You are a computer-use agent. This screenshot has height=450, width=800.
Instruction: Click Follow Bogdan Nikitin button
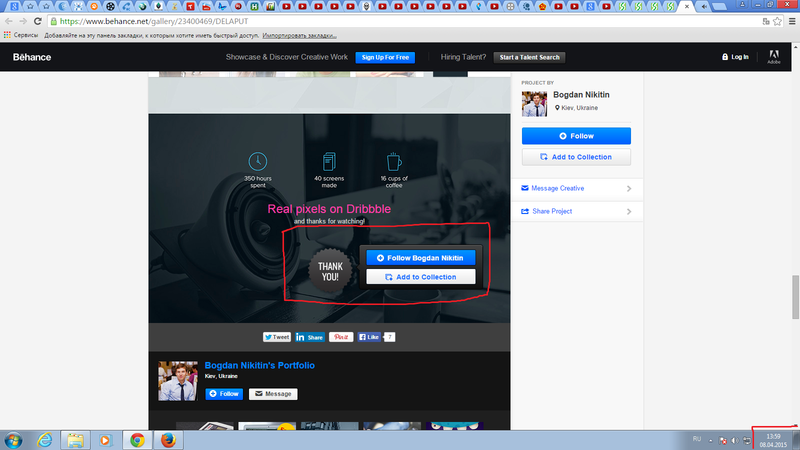[420, 258]
